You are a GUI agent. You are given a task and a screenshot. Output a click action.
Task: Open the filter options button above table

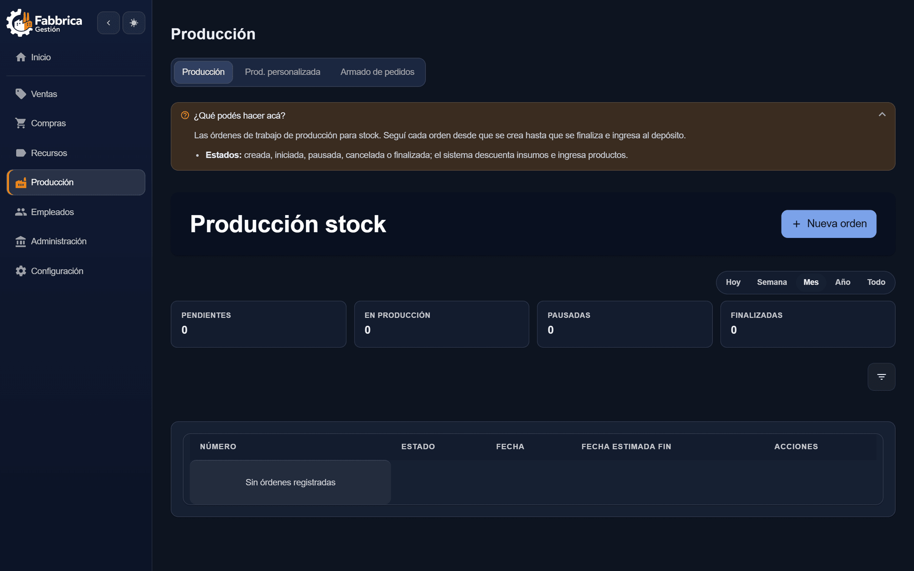click(881, 377)
